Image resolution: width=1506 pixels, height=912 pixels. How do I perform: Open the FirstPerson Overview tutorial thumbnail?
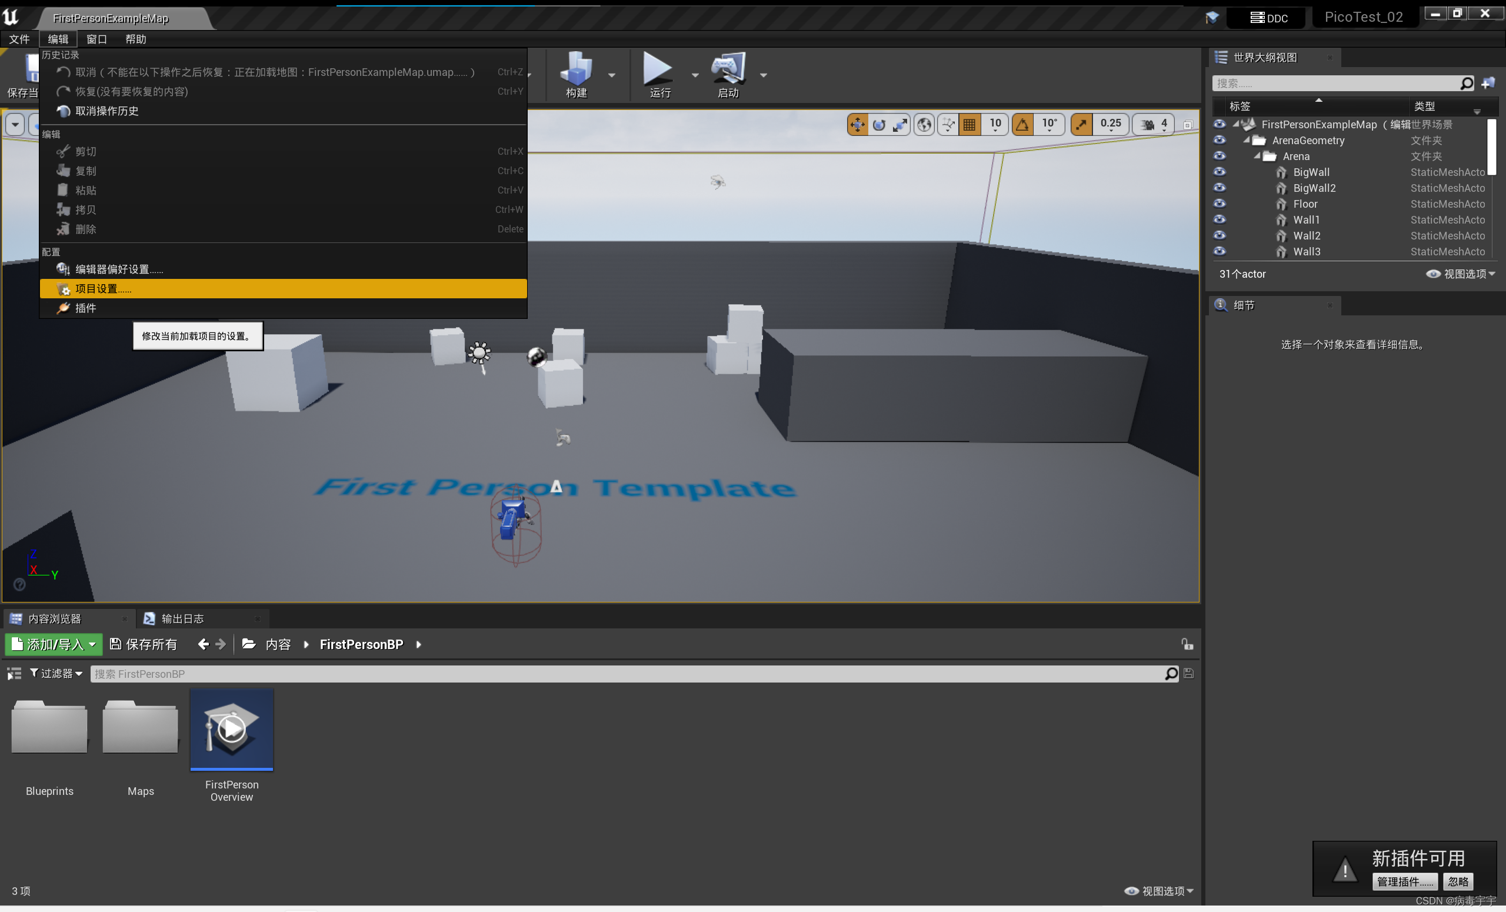(x=232, y=729)
